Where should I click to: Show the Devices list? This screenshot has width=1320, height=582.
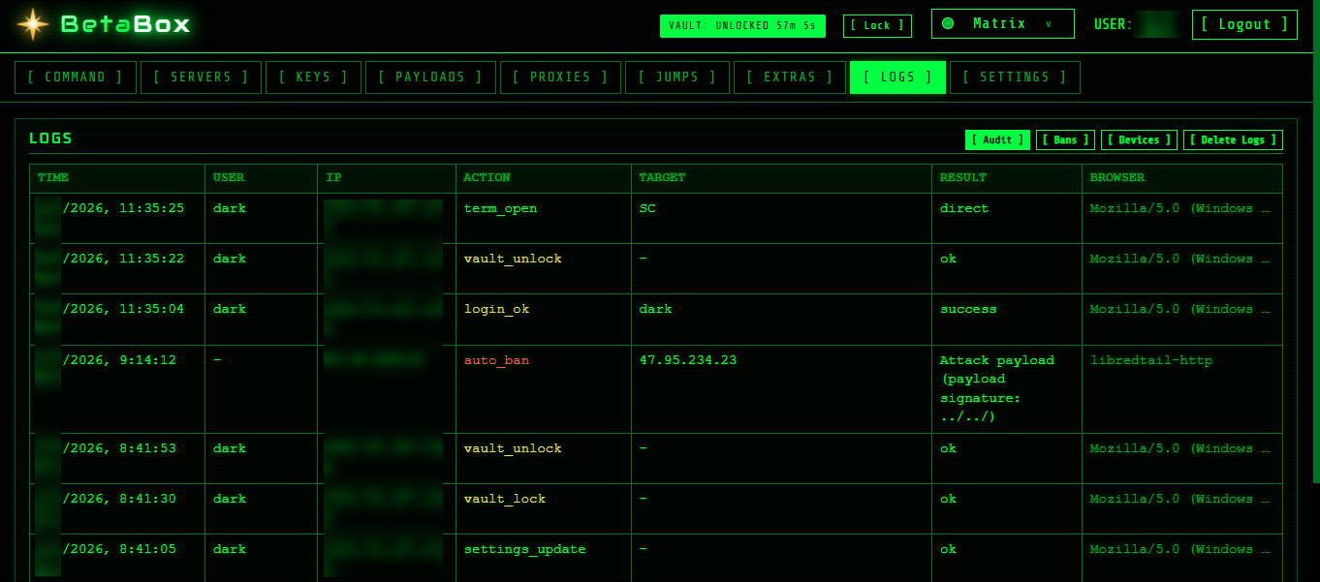pos(1139,140)
